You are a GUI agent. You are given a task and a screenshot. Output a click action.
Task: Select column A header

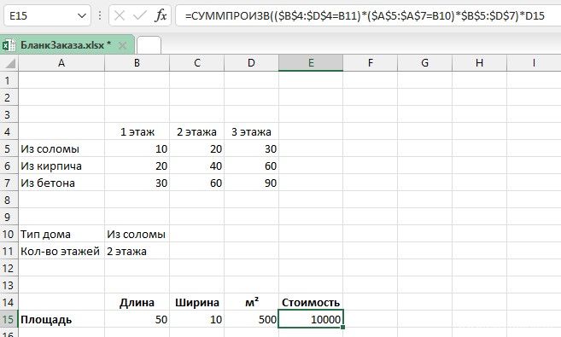pyautogui.click(x=61, y=63)
